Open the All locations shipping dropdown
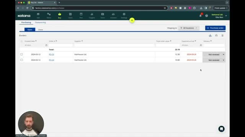Viewport: 245px width, 137px height. 189,28
